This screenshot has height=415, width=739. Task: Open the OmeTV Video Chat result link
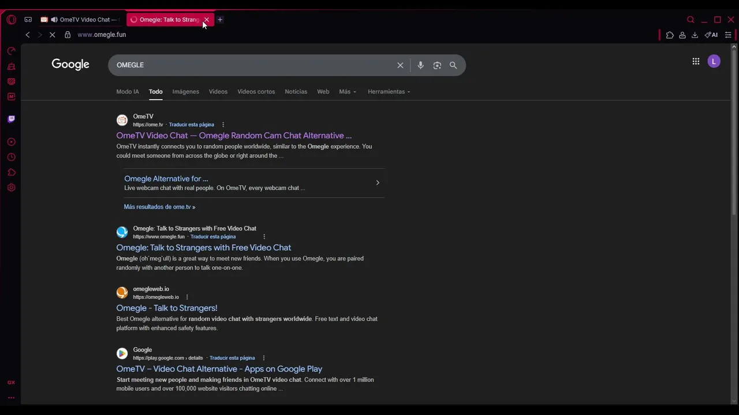pyautogui.click(x=234, y=135)
